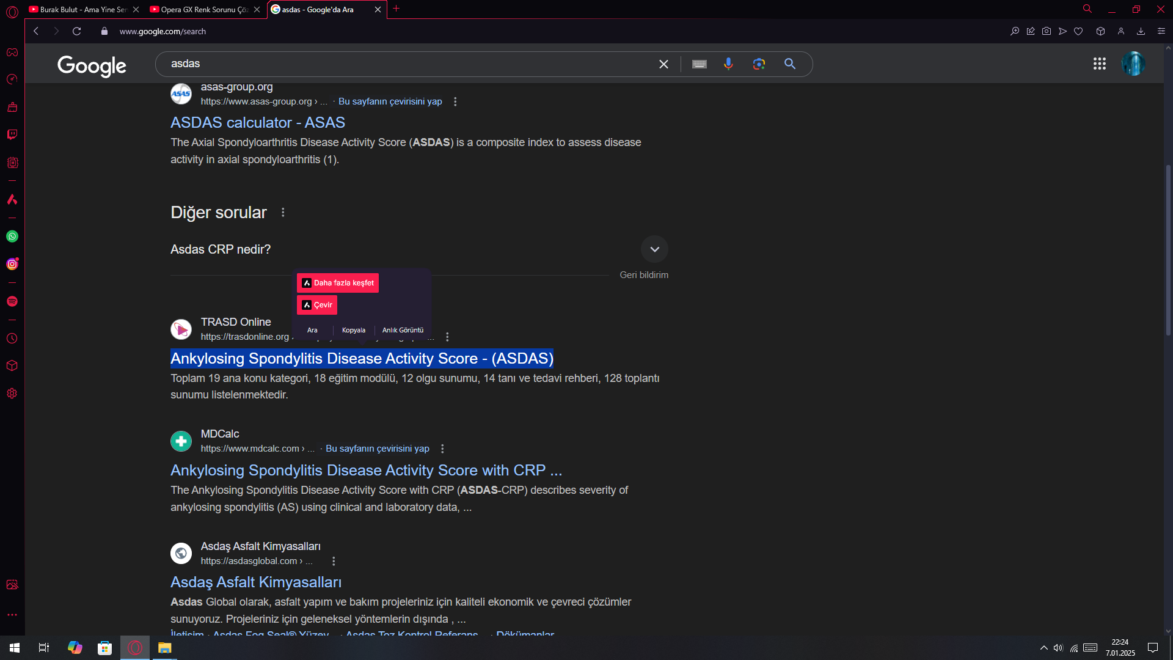Open downloads panel in toolbar
The image size is (1173, 660).
tap(1141, 31)
